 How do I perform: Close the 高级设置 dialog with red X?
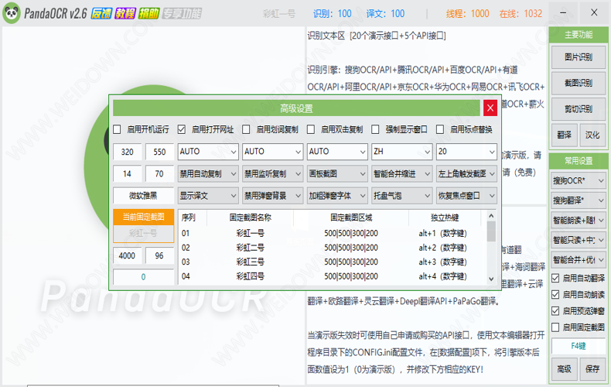click(x=490, y=108)
